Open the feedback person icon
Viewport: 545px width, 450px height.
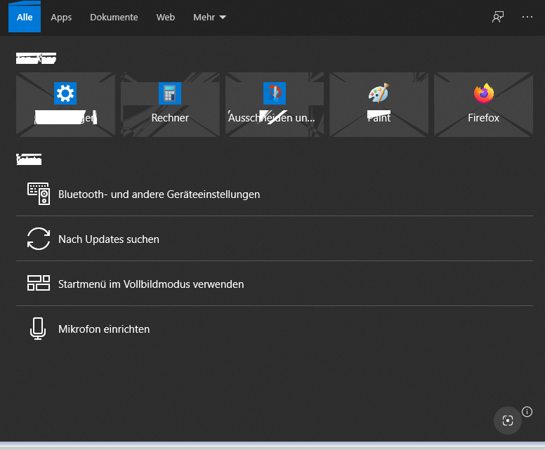point(498,17)
